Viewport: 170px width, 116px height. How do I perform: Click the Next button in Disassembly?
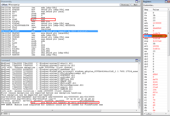click(x=136, y=5)
